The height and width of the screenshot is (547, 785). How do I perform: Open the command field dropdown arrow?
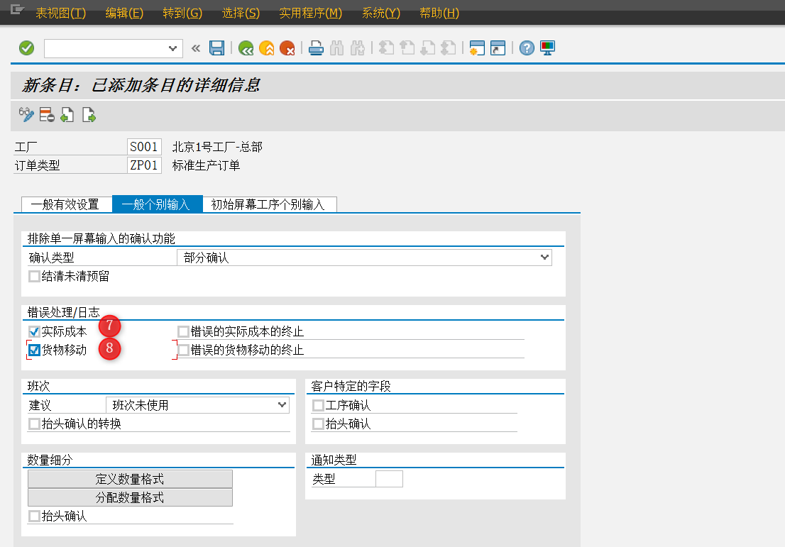tap(172, 48)
